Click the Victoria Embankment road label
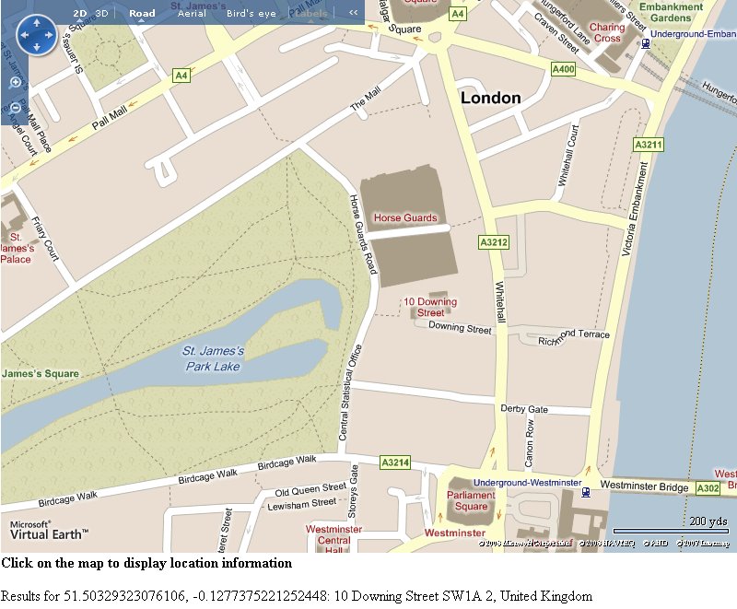Screen dimensions: 737x609 635,209
